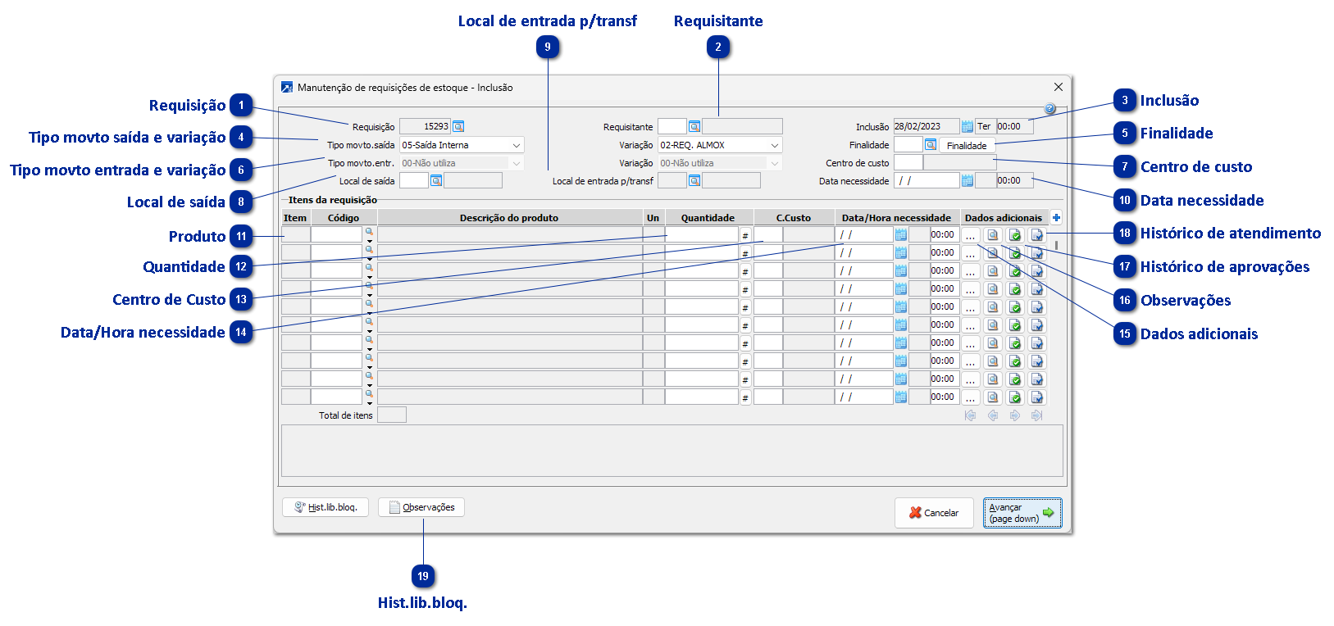Click the blue plus icon in Dados adicionais header

click(x=1056, y=218)
